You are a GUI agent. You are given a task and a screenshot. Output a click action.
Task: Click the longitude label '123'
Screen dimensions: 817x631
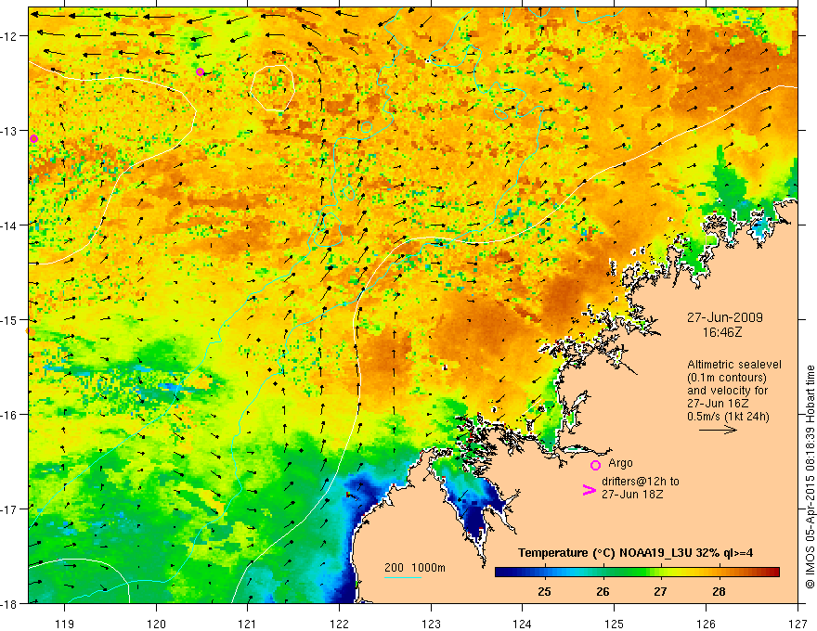tap(431, 624)
